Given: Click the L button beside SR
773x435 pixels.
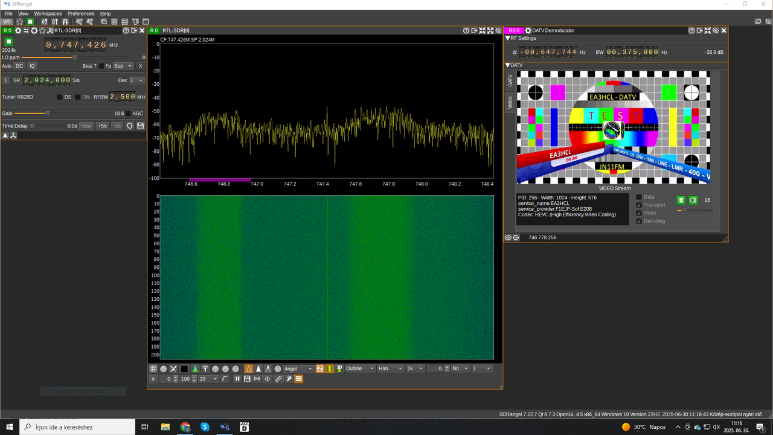Looking at the screenshot, I should [x=6, y=80].
